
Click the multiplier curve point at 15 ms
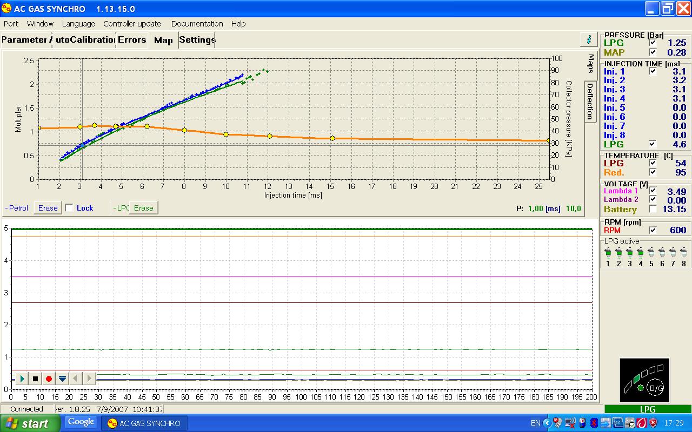pos(332,138)
